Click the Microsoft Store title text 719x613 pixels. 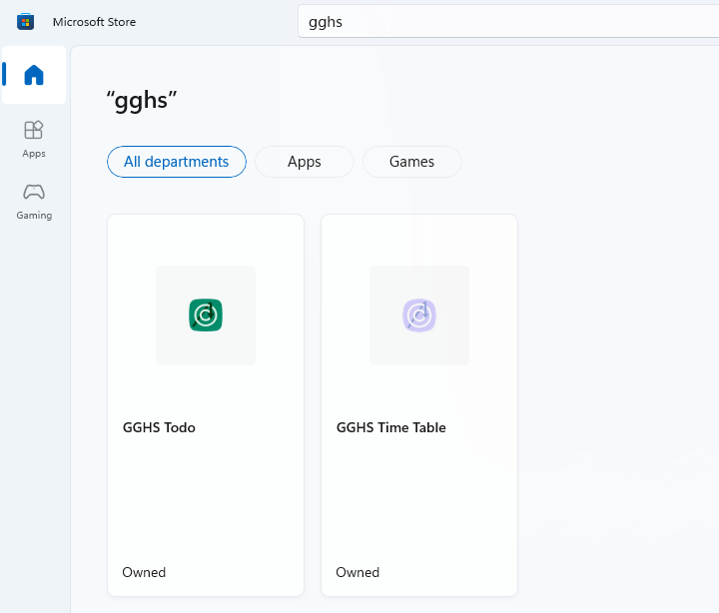tap(94, 22)
